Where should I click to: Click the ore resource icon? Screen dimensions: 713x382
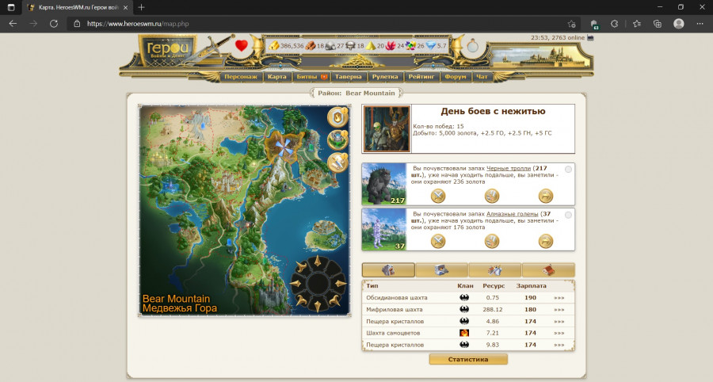point(330,45)
